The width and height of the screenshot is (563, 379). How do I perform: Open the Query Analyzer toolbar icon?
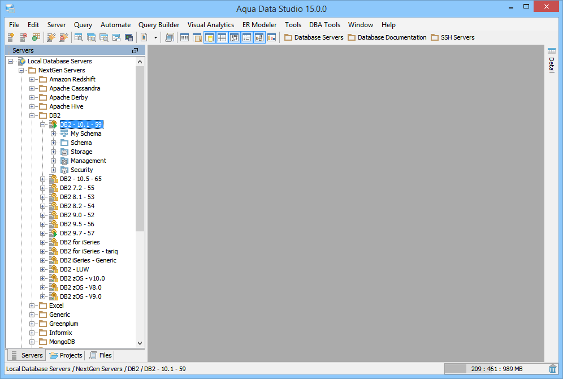79,37
